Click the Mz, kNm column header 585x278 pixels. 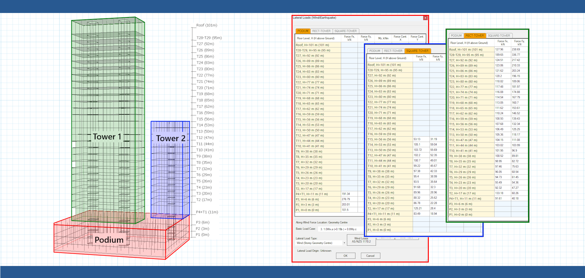(x=383, y=38)
